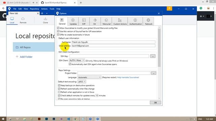This screenshot has height=121, width=216.
Task: Open the Windows Start menu
Action: (x=3, y=119)
